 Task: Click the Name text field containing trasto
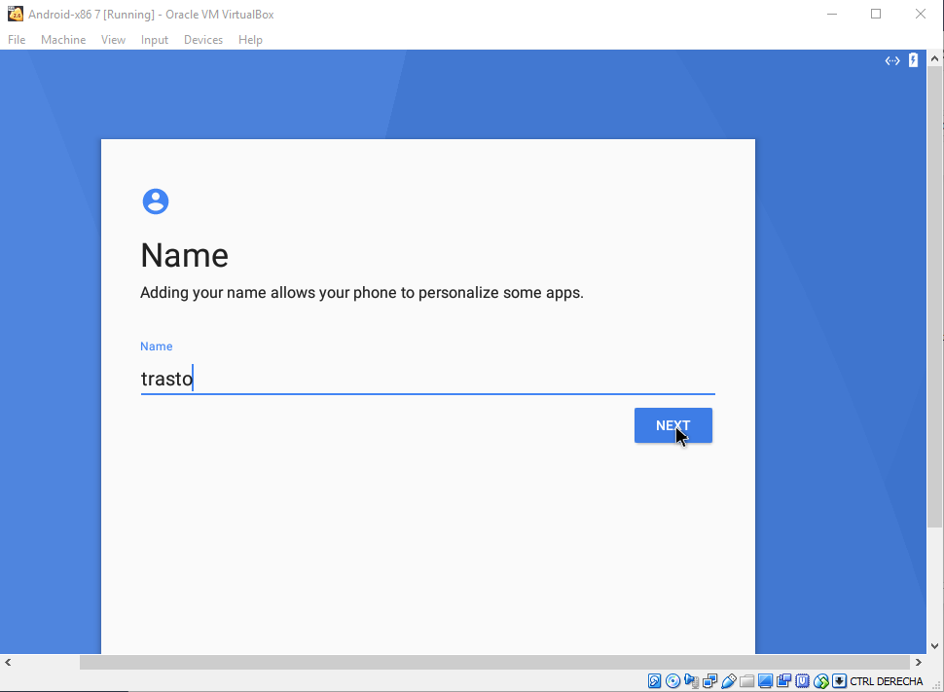[x=427, y=379]
